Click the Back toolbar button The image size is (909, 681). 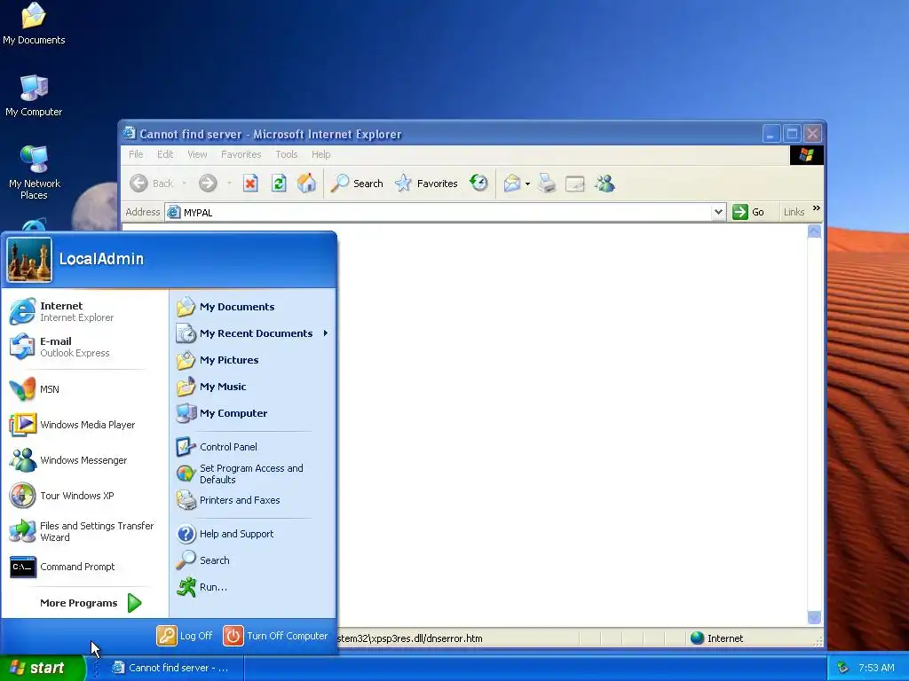151,184
